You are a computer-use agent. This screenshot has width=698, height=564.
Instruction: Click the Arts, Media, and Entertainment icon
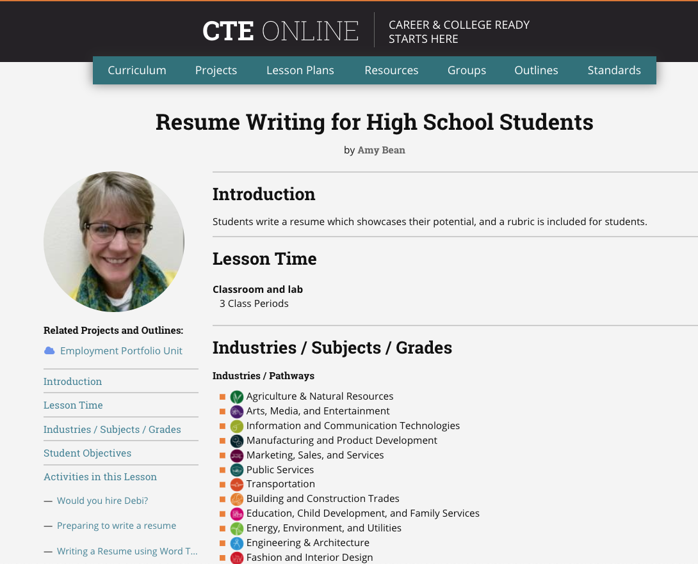237,411
